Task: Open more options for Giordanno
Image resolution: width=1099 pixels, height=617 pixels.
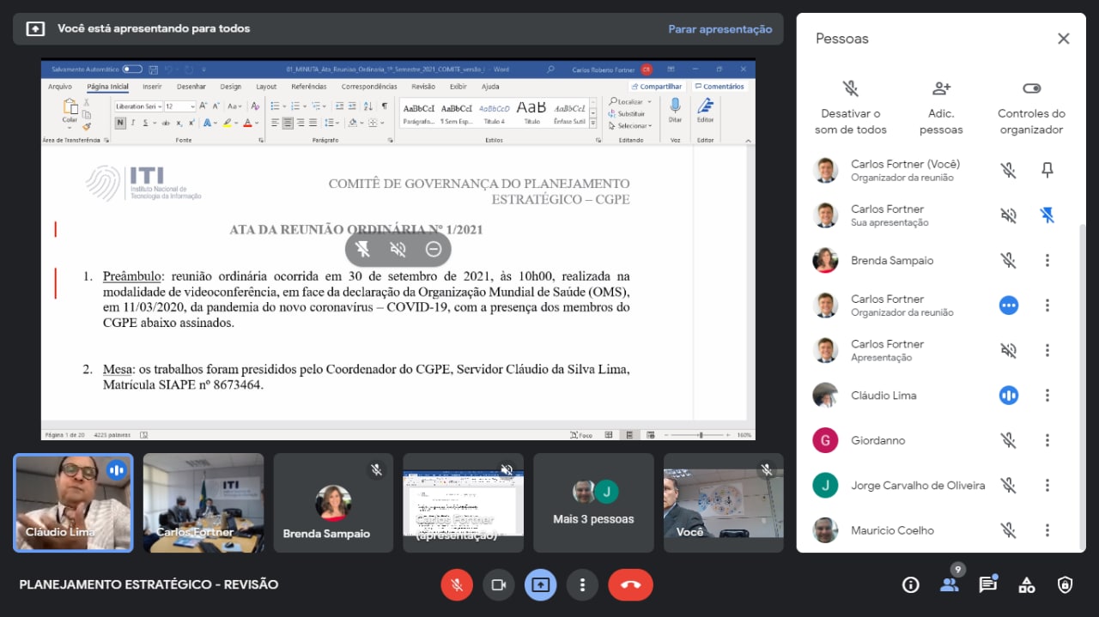Action: (1047, 440)
